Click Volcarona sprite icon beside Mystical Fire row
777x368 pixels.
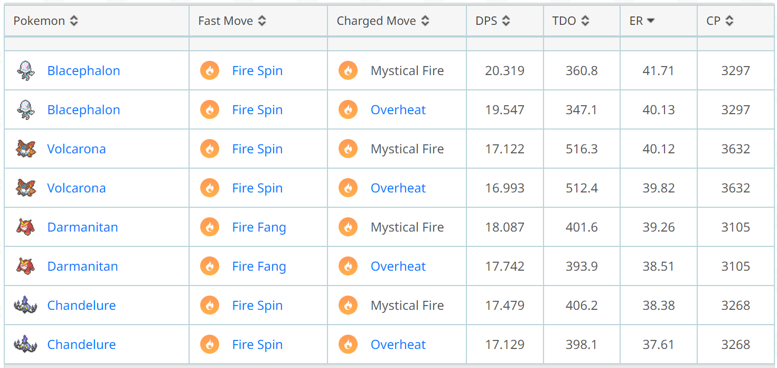[25, 149]
